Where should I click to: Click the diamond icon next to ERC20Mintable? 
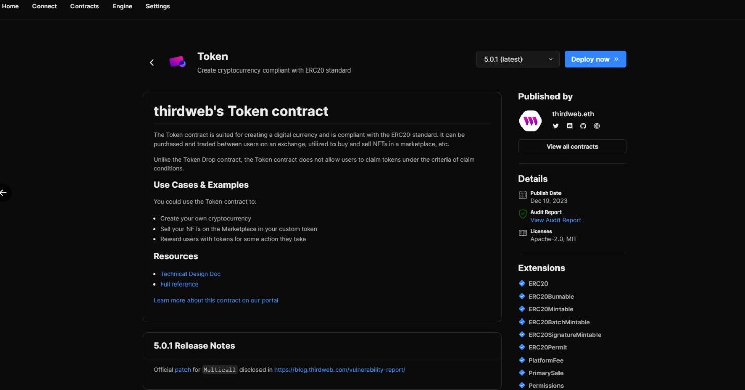tap(522, 309)
